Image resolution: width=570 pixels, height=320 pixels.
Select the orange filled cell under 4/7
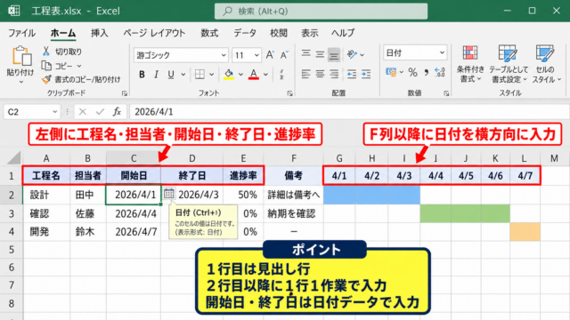pyautogui.click(x=525, y=232)
